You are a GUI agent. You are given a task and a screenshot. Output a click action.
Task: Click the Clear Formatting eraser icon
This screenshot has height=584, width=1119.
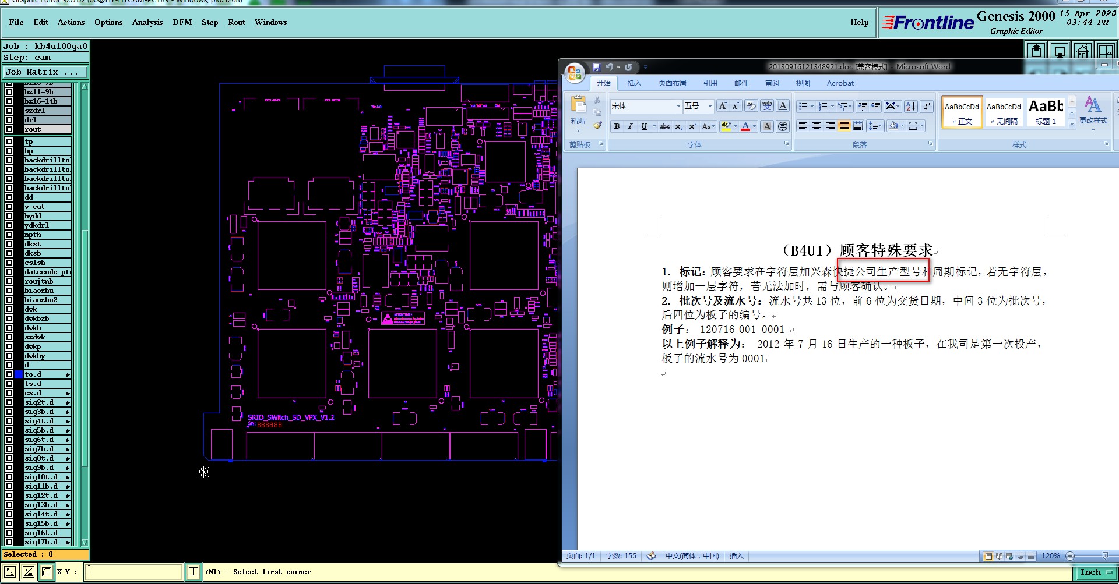751,105
